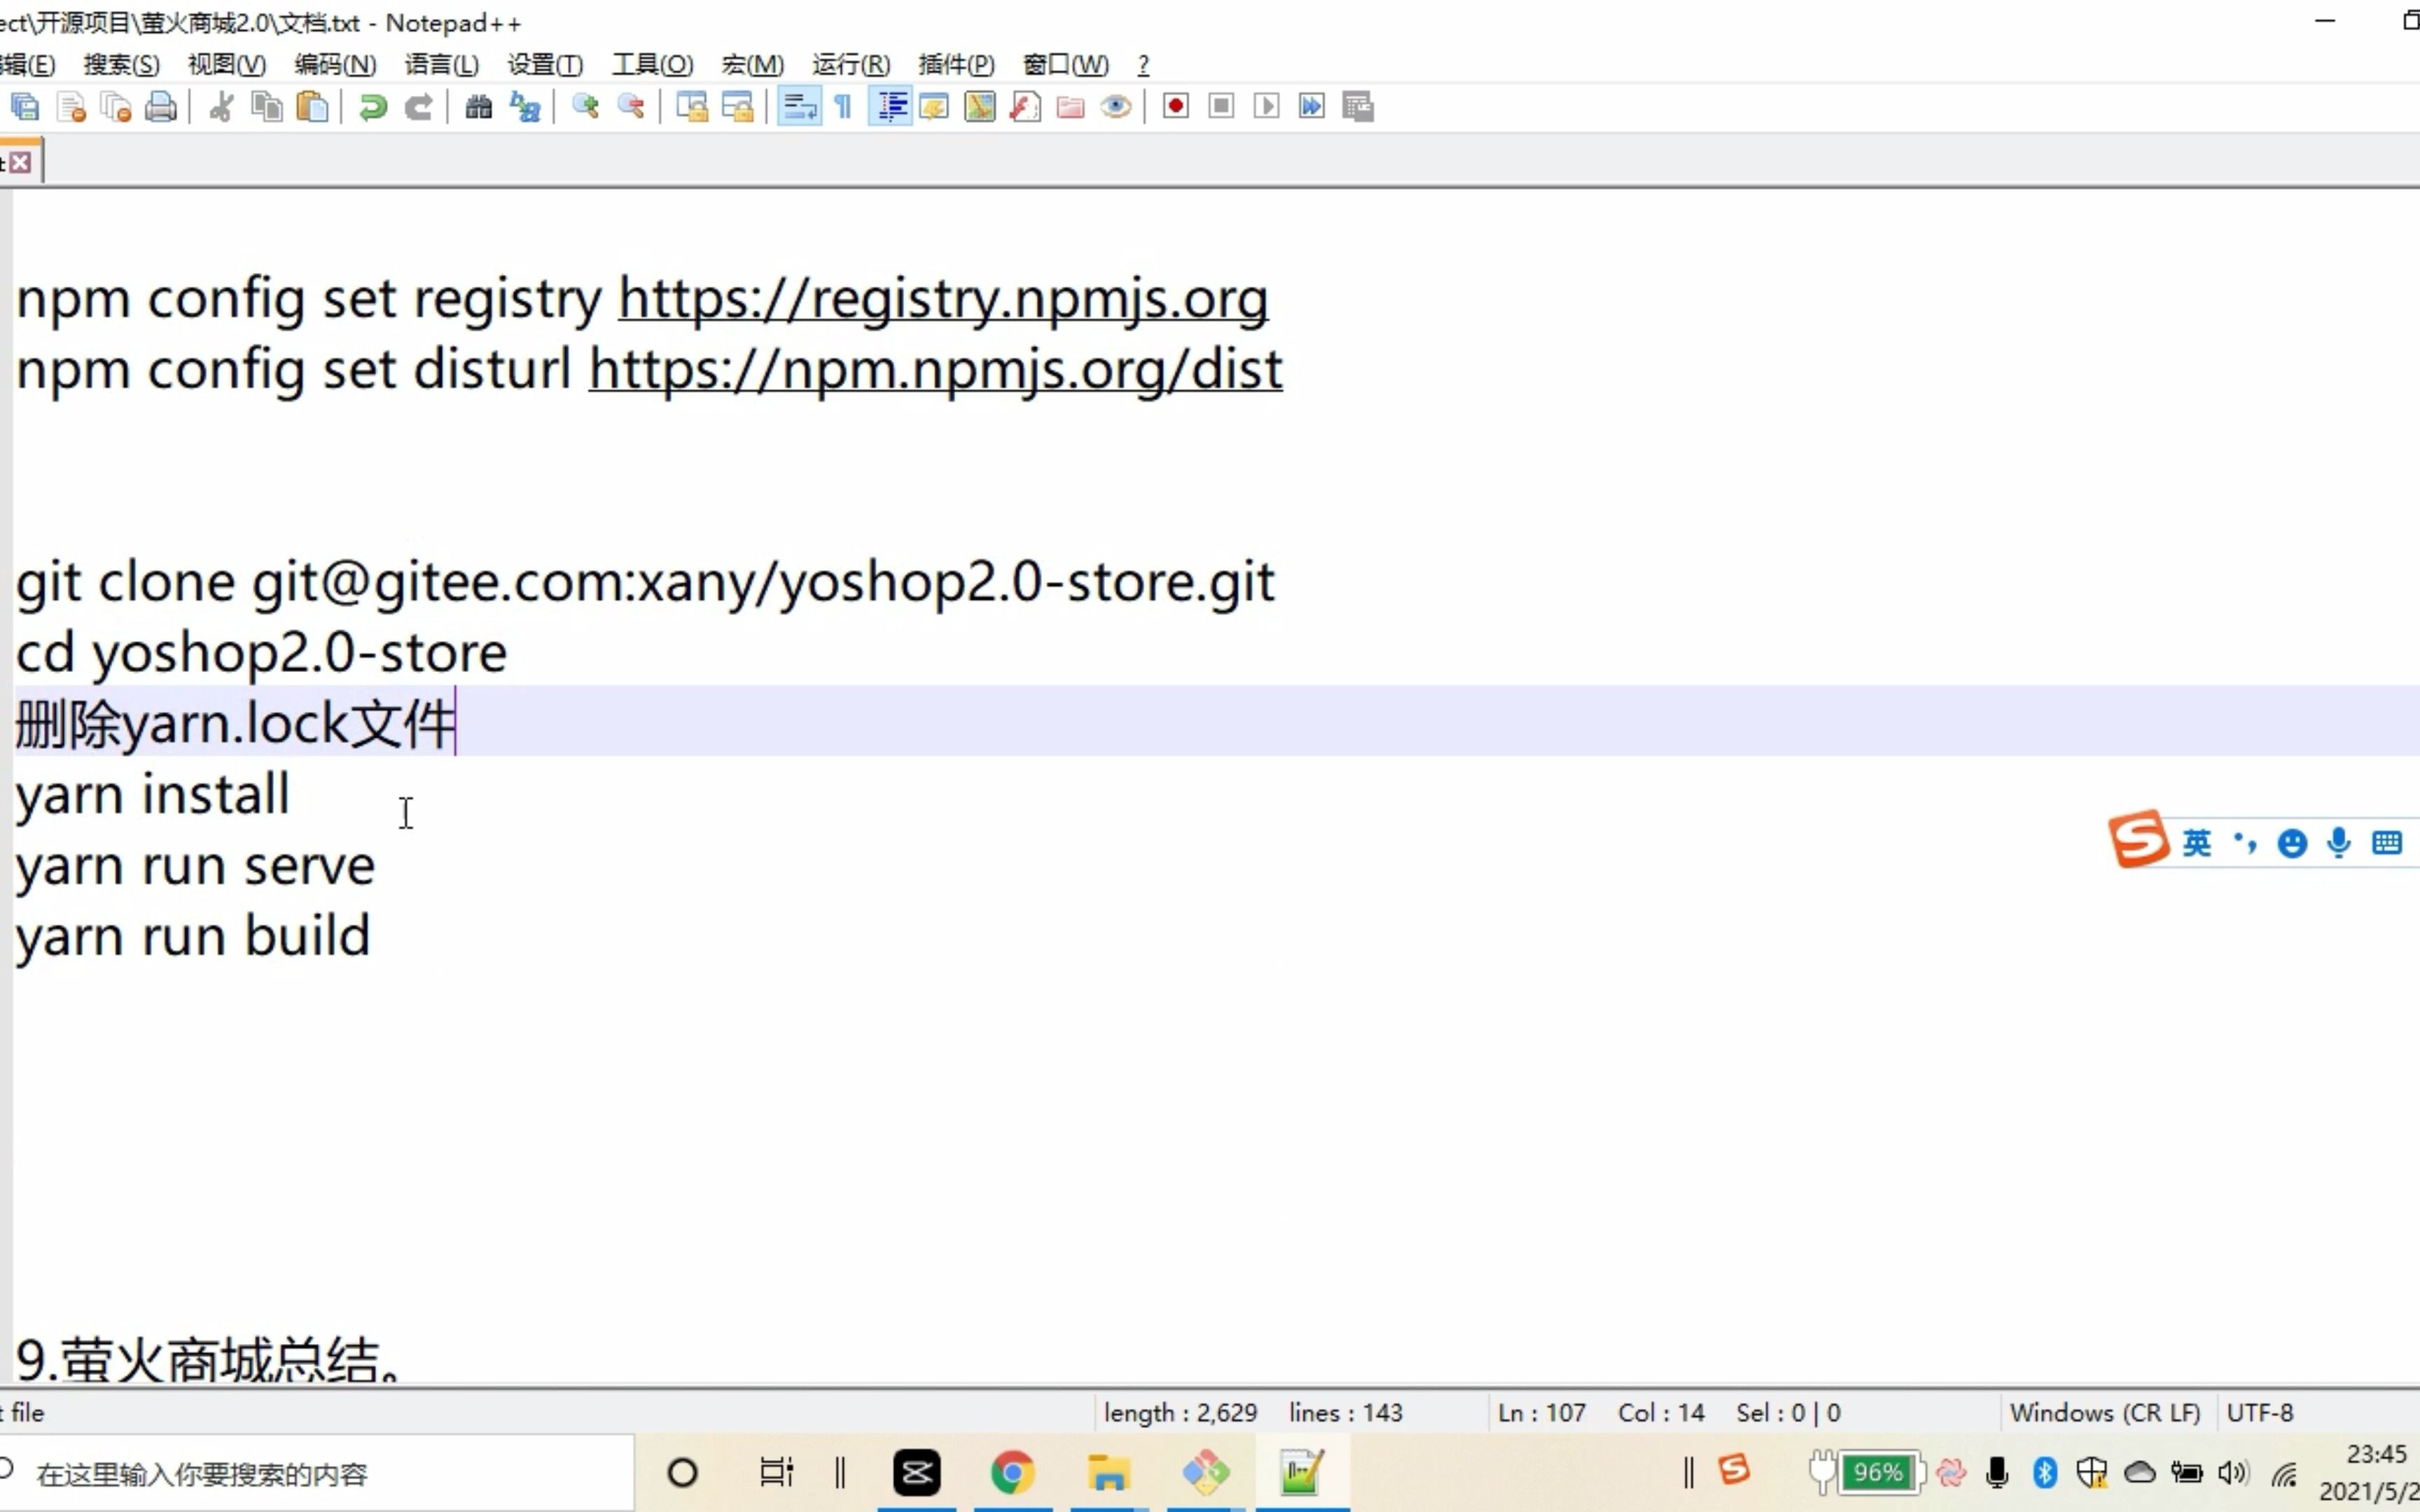Click the Paste clipboard icon
The height and width of the screenshot is (1512, 2420).
coord(313,106)
